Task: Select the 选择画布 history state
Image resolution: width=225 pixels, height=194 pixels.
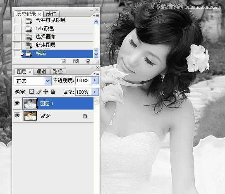Action: coord(57,37)
